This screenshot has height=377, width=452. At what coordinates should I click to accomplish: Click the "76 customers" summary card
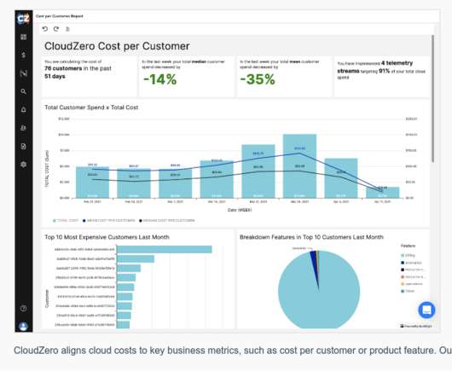tap(89, 77)
